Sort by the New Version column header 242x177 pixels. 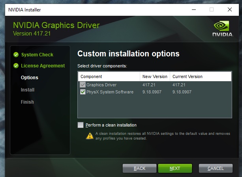(155, 76)
